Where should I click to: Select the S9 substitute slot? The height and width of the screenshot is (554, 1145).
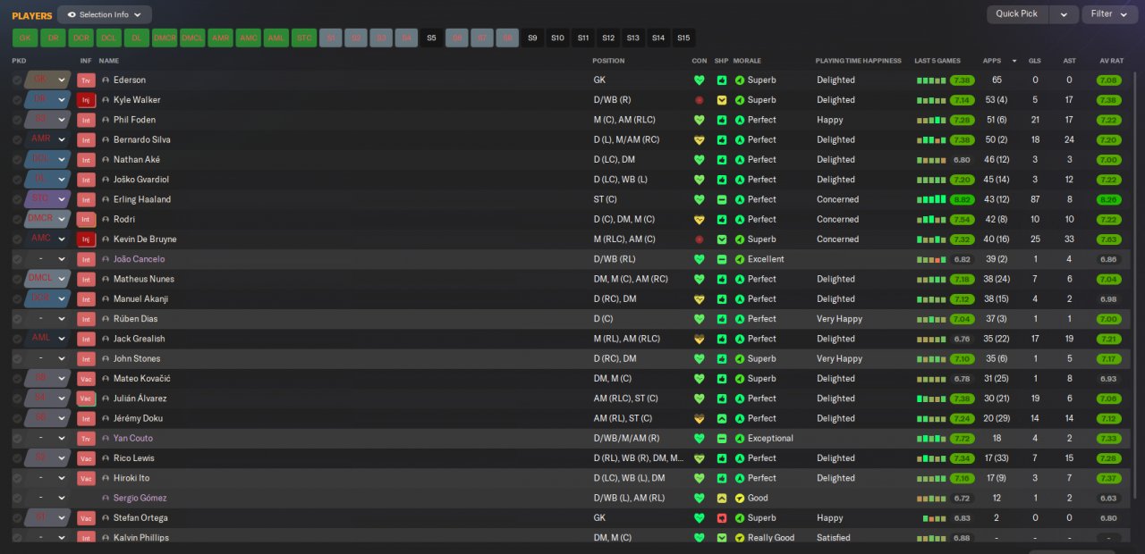pyautogui.click(x=532, y=38)
